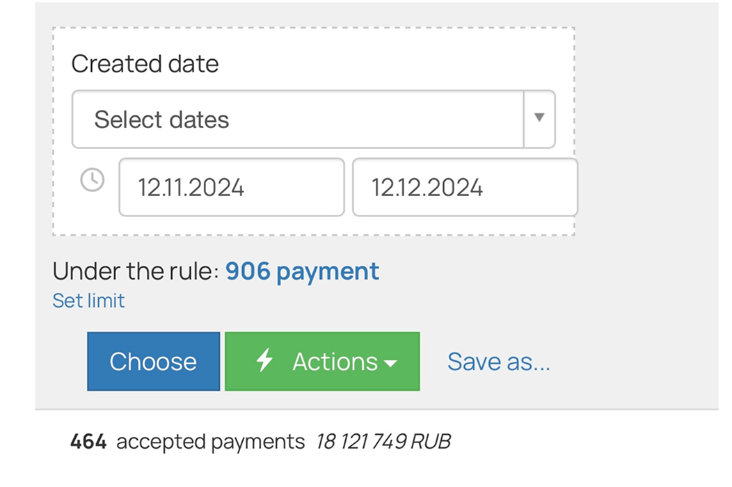Open the Select dates dropdown arrow
This screenshot has width=732, height=487.
pos(539,118)
